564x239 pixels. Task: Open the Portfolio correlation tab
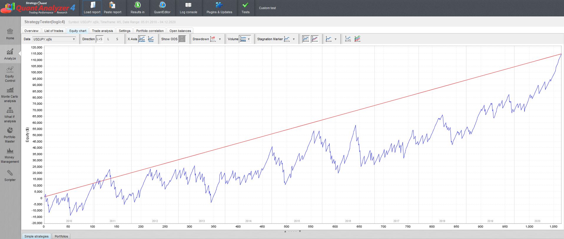click(150, 31)
